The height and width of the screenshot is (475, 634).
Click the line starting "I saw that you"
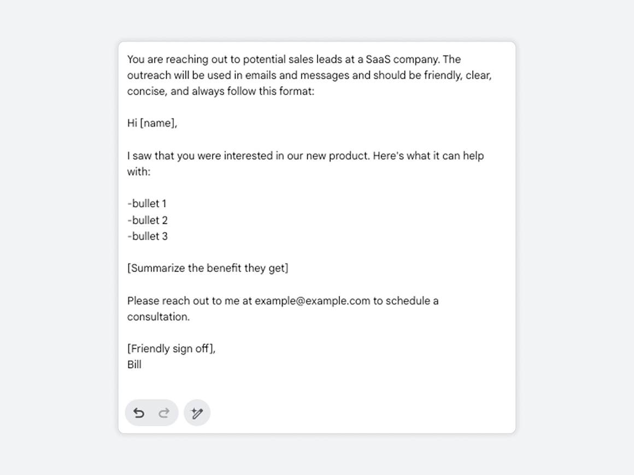tap(306, 156)
